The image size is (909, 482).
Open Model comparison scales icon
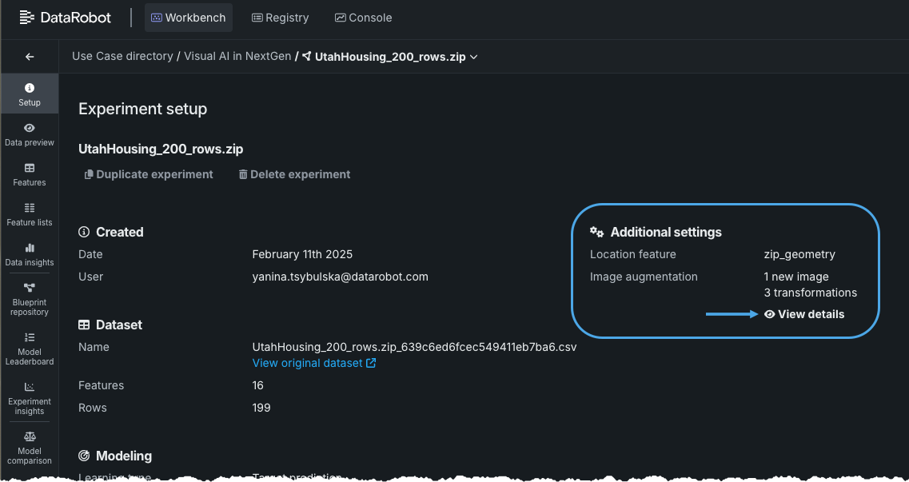click(x=30, y=447)
